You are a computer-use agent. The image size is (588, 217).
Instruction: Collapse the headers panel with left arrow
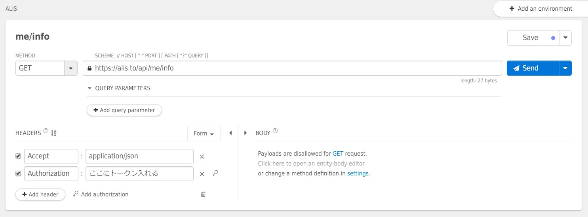point(230,133)
